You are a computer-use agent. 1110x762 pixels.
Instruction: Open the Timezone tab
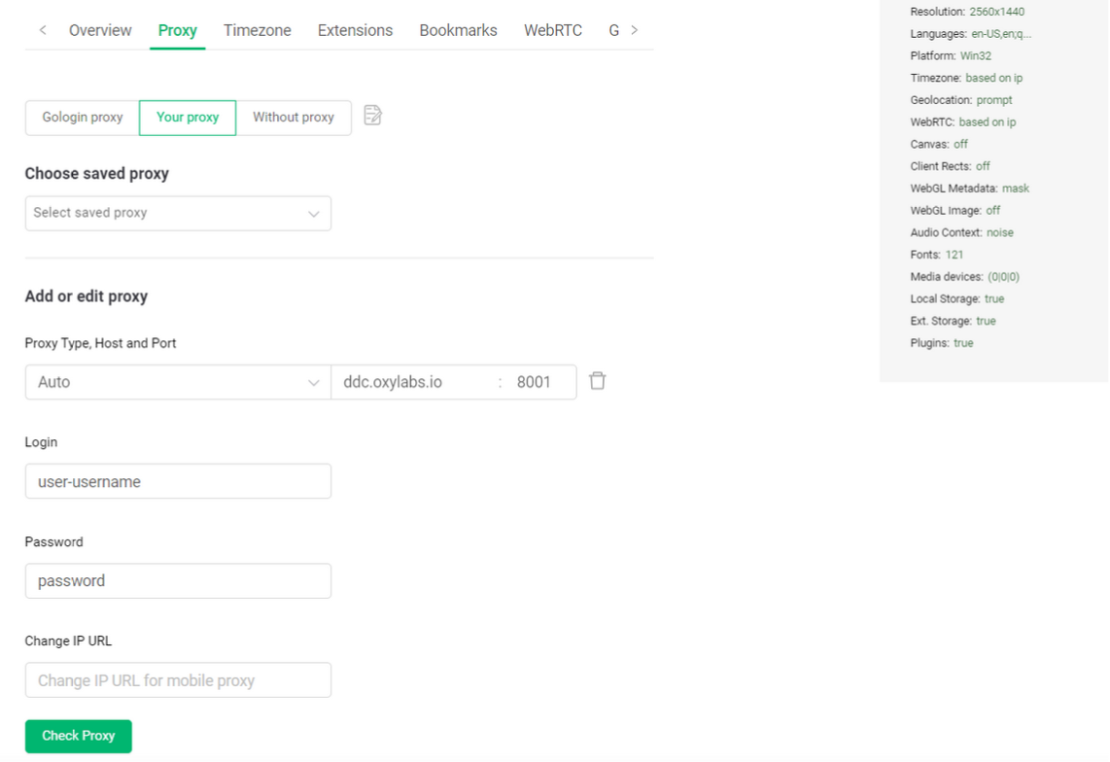coord(258,30)
